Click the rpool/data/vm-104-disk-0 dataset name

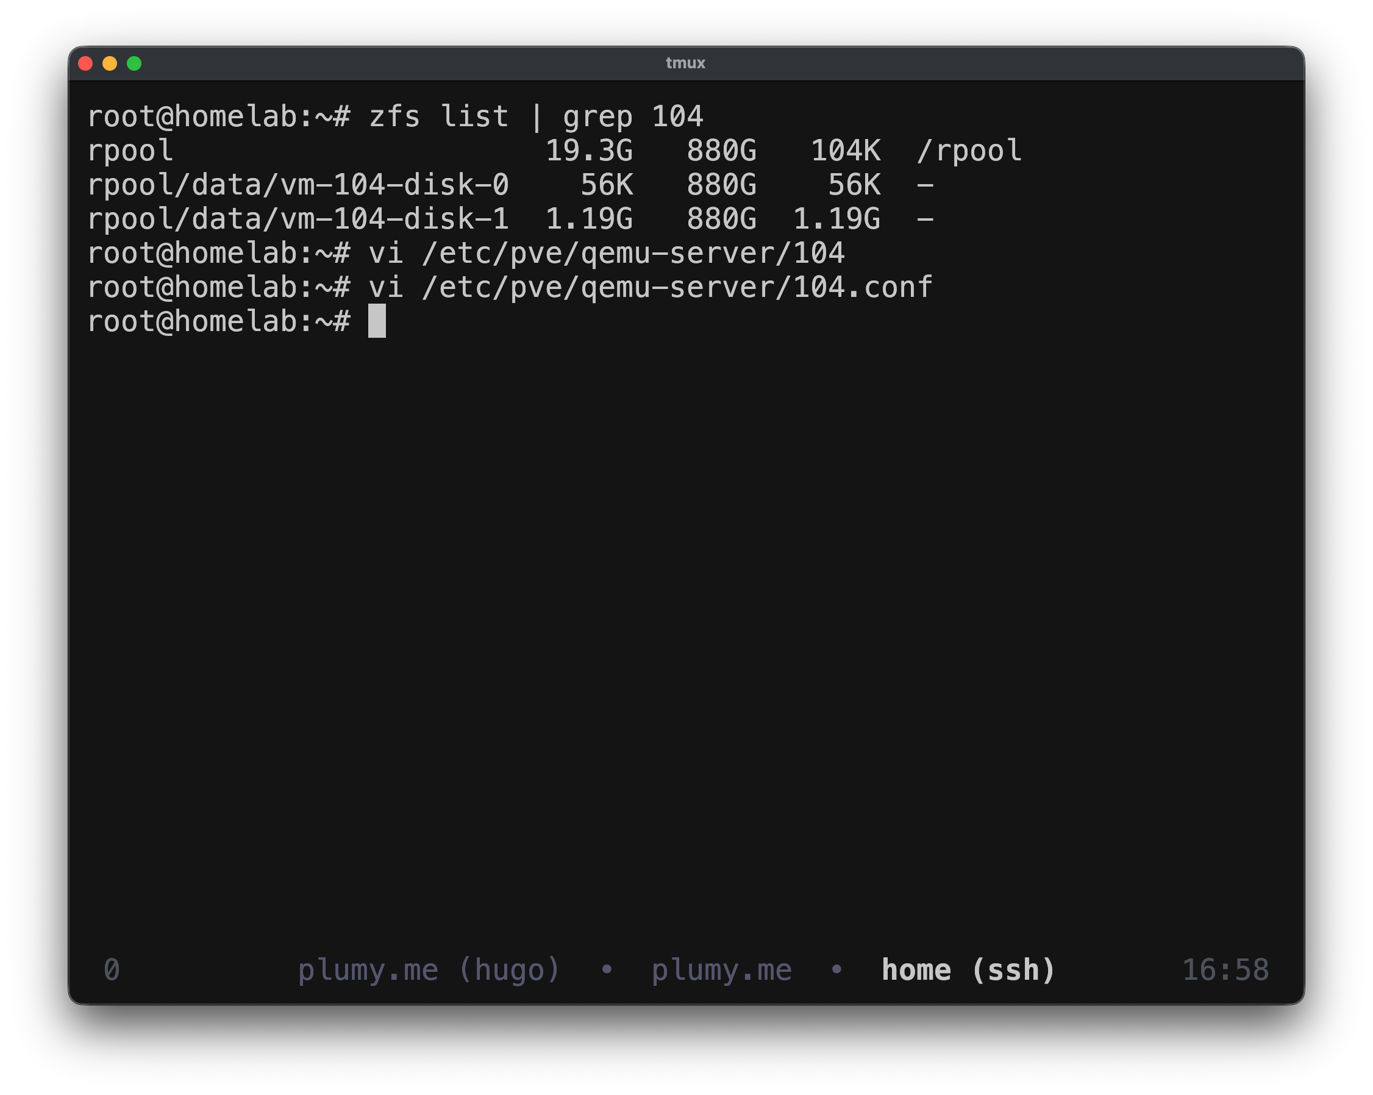[x=298, y=185]
